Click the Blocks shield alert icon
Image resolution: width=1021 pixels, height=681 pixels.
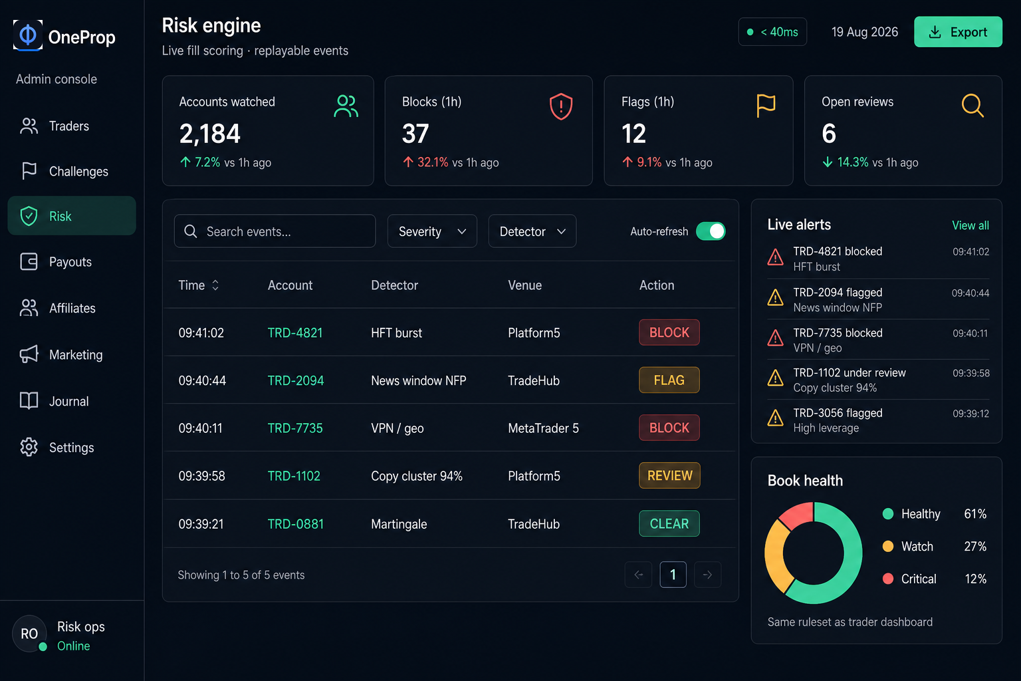[x=561, y=106]
